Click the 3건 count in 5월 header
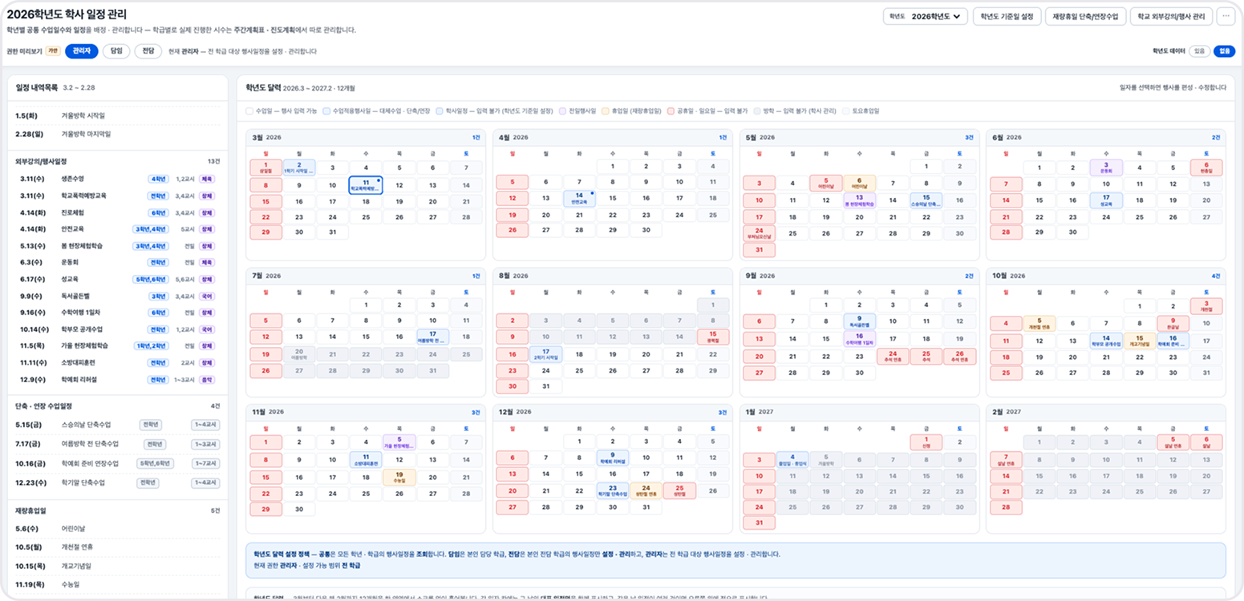 tap(969, 138)
